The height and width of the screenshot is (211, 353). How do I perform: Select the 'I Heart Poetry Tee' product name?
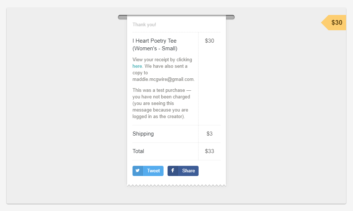point(154,41)
